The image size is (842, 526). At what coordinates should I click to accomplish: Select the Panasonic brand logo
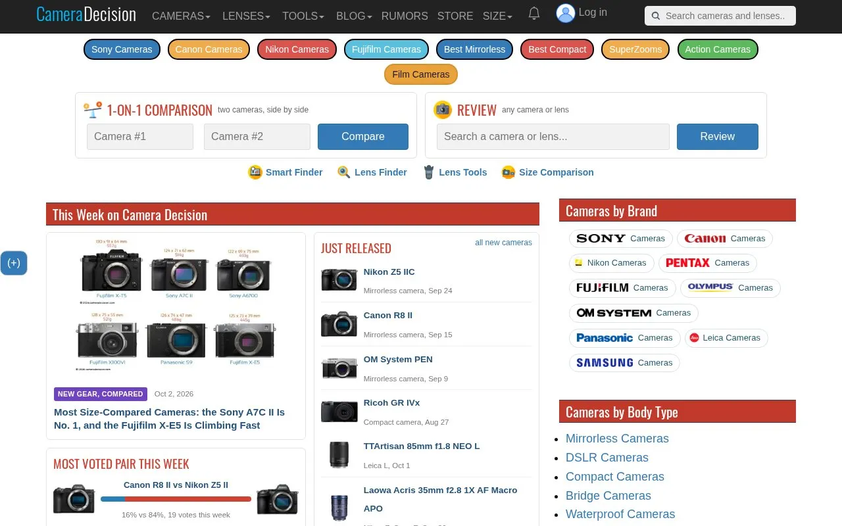[x=605, y=338]
